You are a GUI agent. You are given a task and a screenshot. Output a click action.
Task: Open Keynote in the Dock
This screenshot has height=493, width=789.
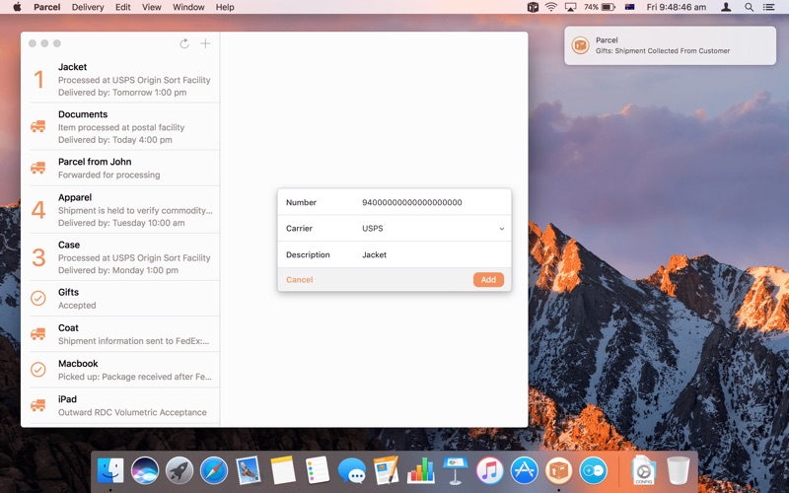[456, 470]
